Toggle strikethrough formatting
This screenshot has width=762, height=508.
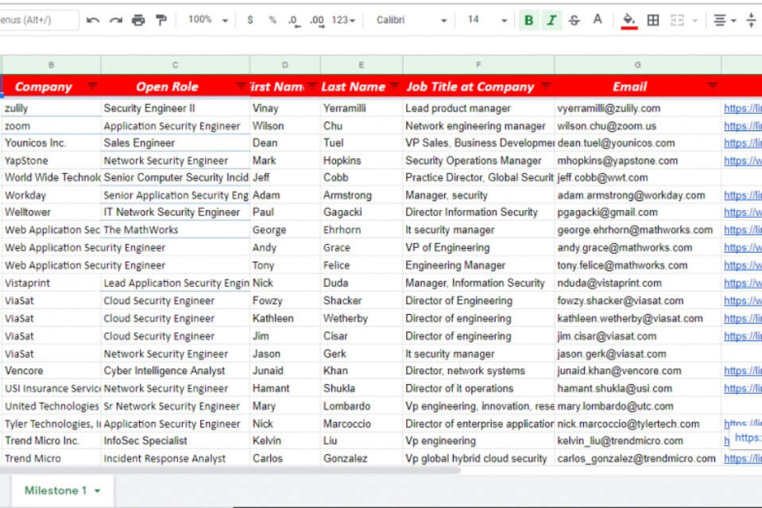[x=574, y=20]
